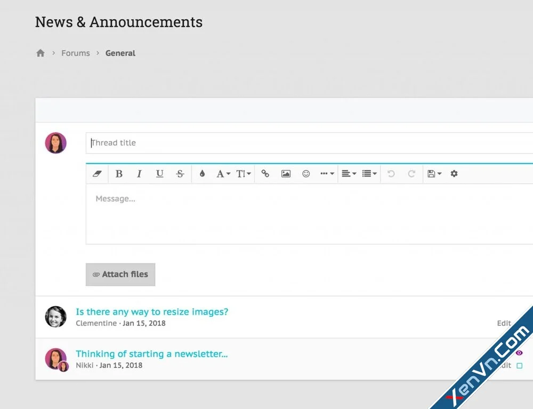The height and width of the screenshot is (409, 533).
Task: Click the Thread title input field
Action: click(309, 143)
